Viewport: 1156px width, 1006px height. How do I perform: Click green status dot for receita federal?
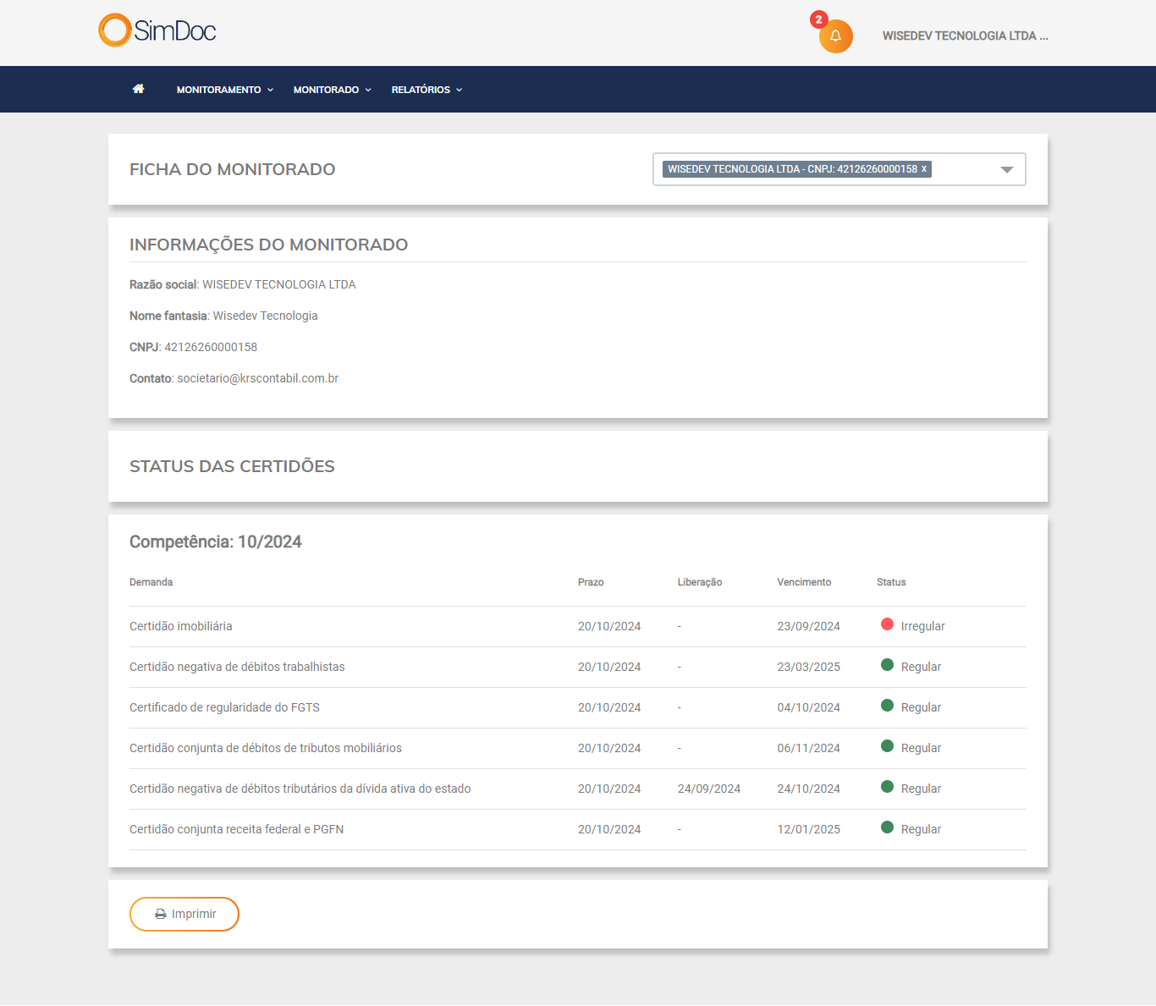[887, 827]
